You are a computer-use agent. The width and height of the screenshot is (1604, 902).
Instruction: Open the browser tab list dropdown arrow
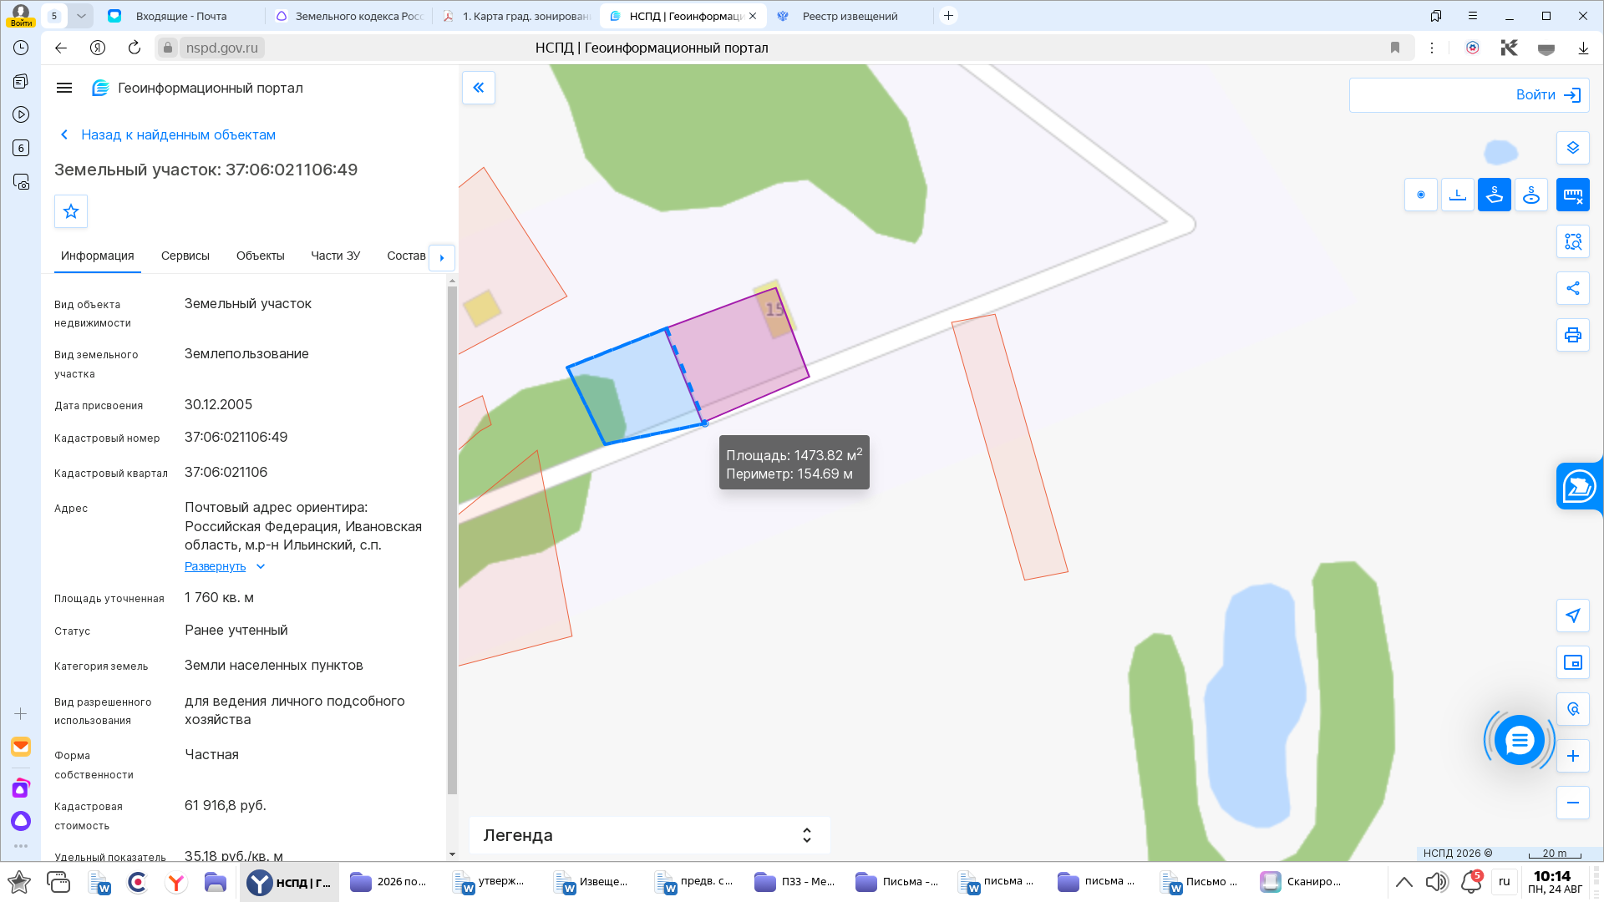[x=81, y=16]
